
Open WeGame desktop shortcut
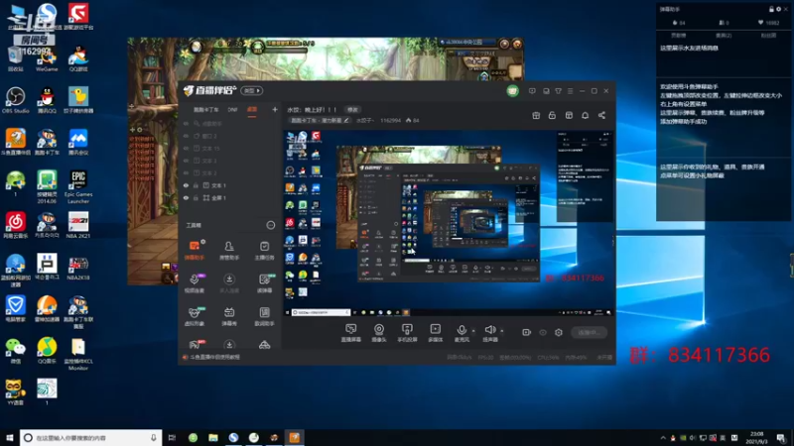[x=47, y=58]
